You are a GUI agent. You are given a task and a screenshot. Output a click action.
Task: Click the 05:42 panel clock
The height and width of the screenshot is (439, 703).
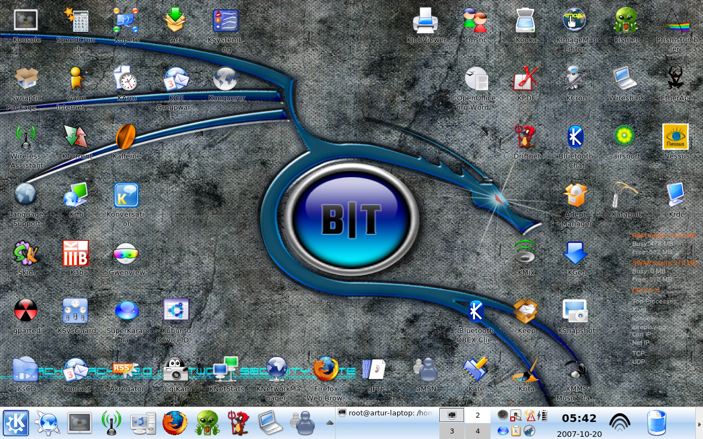point(579,419)
